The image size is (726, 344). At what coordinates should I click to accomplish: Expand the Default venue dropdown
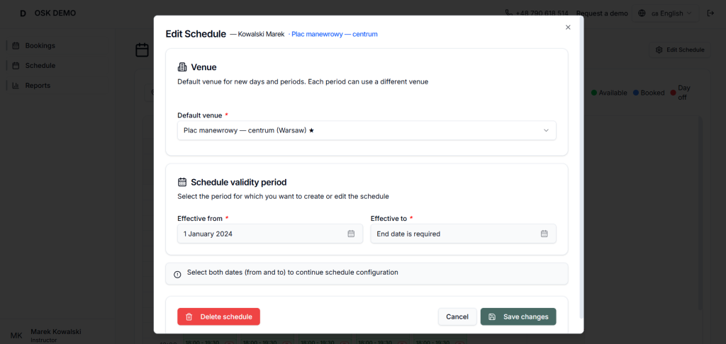point(367,130)
